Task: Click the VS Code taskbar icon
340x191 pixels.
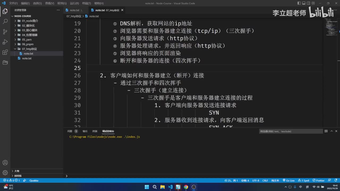Action: click(x=170, y=187)
